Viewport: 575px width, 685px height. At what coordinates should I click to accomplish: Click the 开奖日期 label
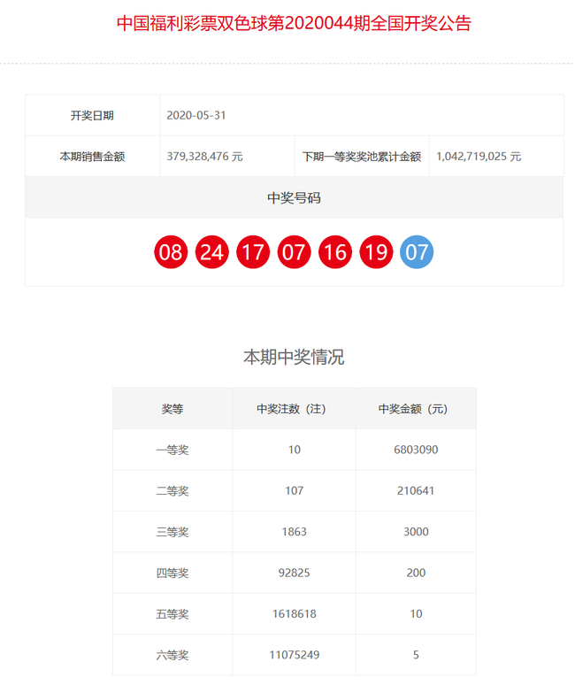92,115
